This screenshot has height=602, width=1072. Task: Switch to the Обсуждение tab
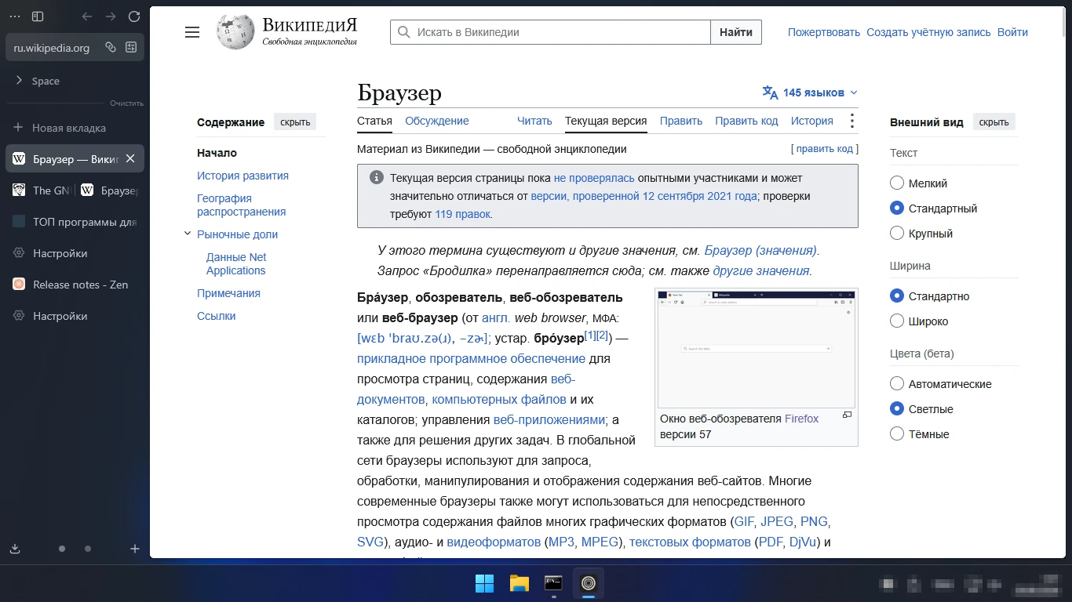coord(437,121)
